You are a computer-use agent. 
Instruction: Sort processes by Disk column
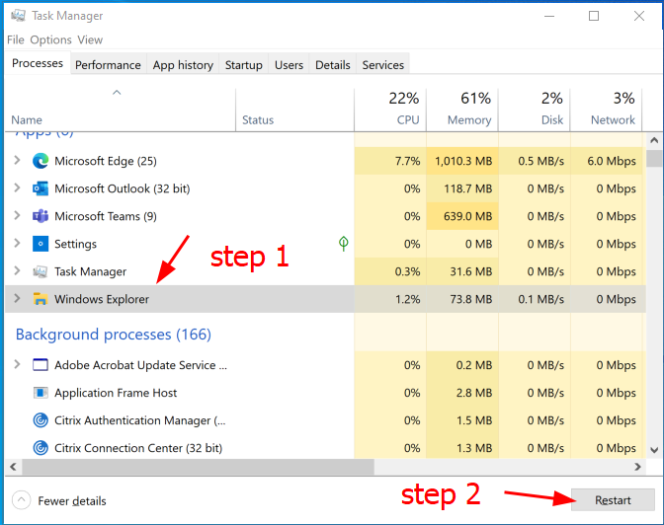534,110
